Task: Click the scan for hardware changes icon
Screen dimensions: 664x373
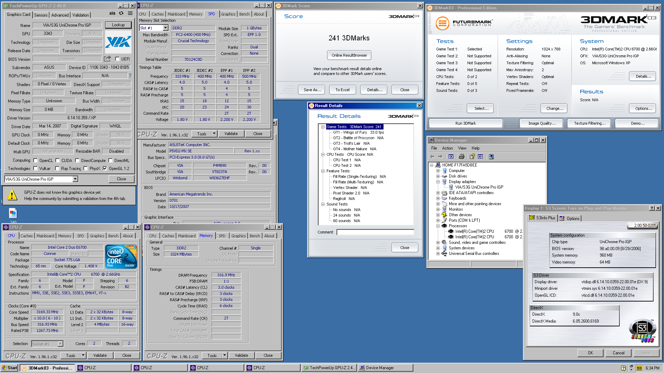Action: 491,156
